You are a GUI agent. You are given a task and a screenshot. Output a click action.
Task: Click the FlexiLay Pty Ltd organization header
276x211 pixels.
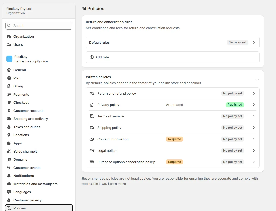tap(39, 11)
